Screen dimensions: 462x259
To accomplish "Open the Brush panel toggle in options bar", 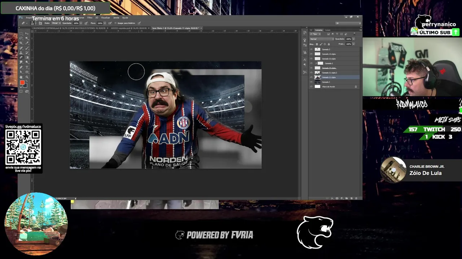I will 40,23.
